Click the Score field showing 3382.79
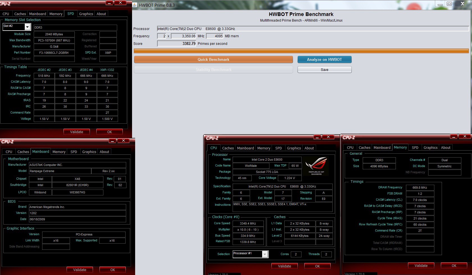This screenshot has height=275, width=472. point(176,43)
